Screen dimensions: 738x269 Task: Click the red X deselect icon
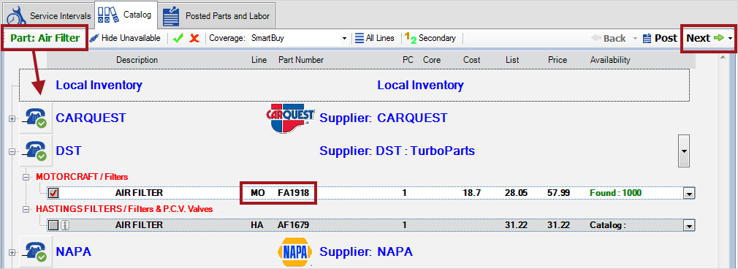(x=194, y=38)
